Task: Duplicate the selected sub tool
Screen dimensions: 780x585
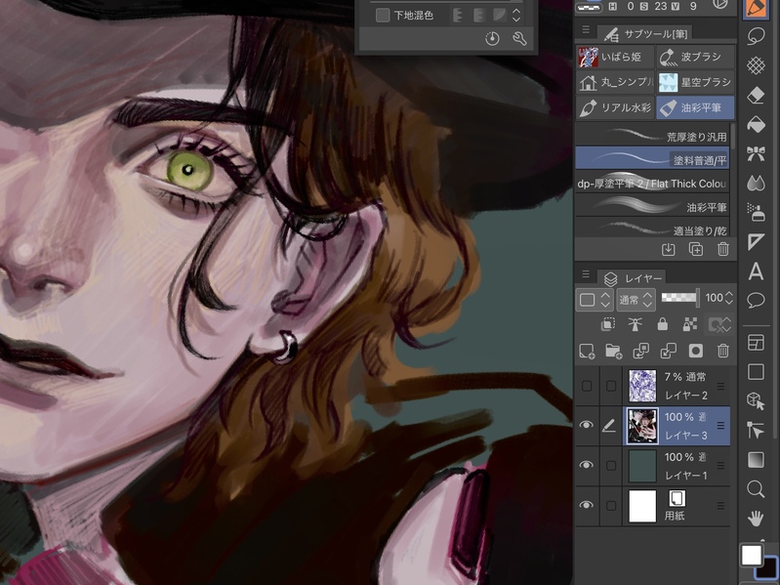Action: pyautogui.click(x=695, y=249)
